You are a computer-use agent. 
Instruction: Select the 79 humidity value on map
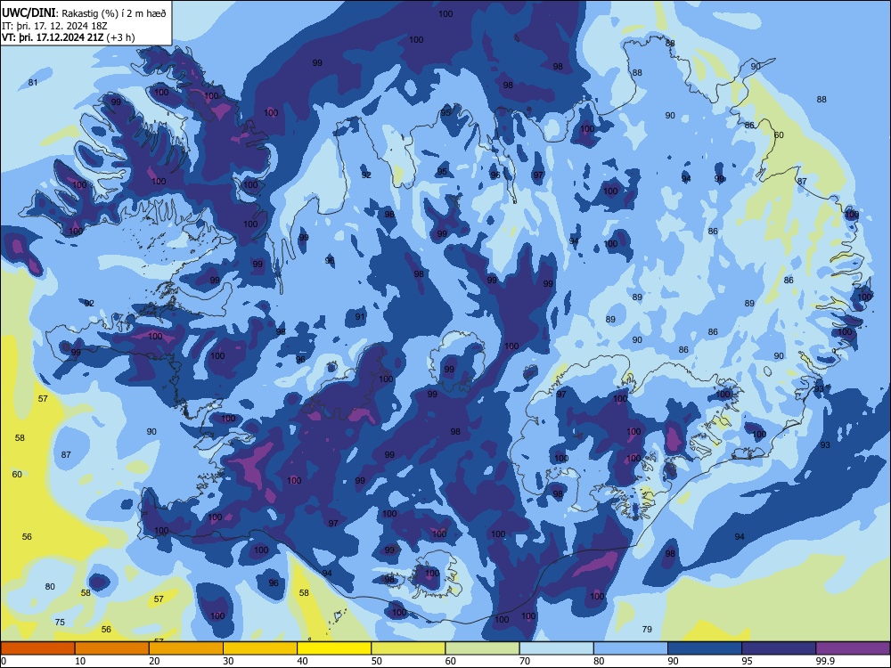tap(647, 629)
